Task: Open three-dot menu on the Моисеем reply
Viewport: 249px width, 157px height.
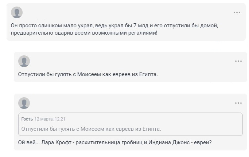Action: tap(238, 61)
